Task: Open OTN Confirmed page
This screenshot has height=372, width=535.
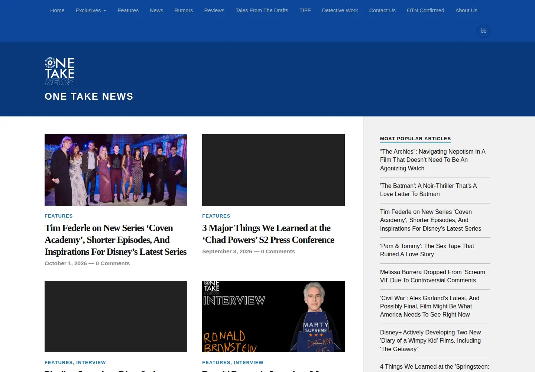Action: [x=425, y=10]
